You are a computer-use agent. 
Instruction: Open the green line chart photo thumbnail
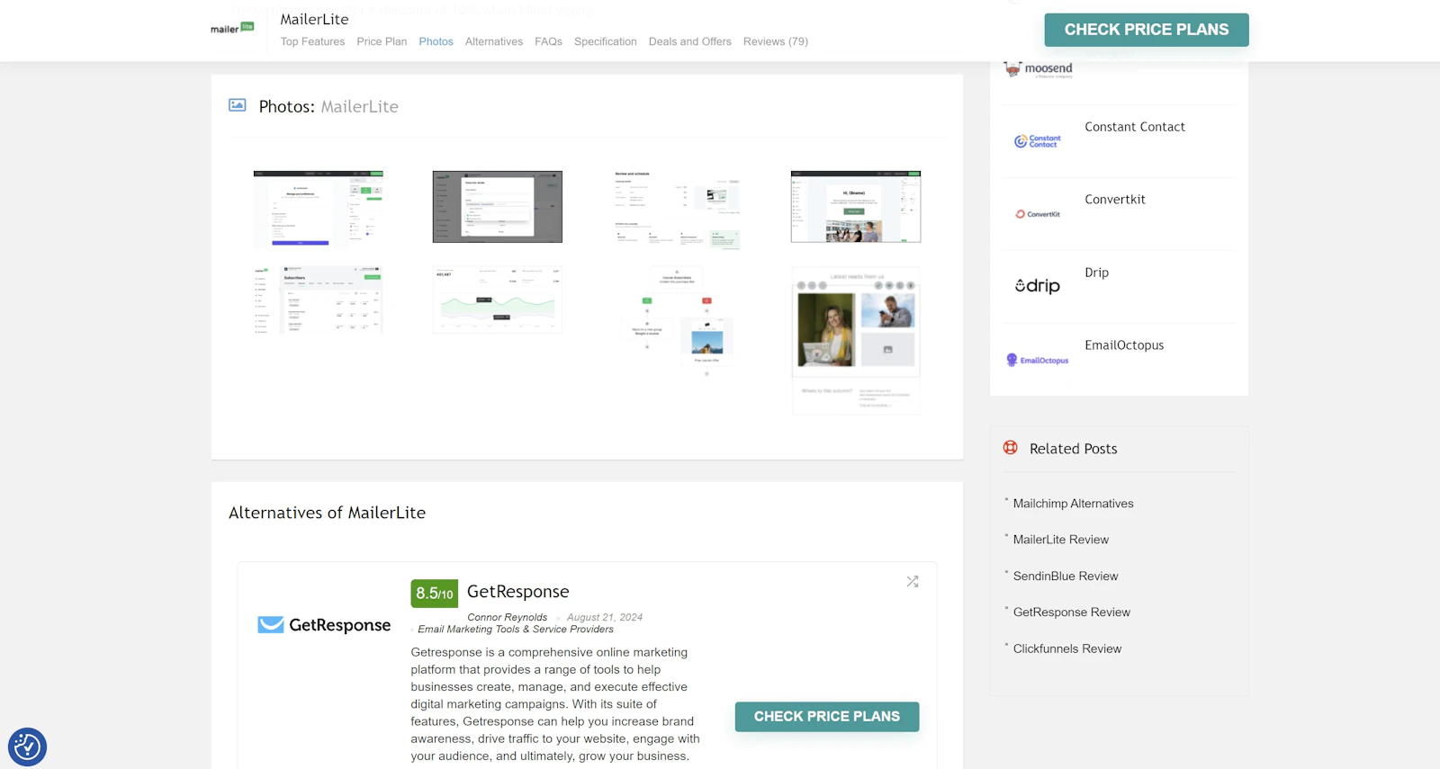498,300
